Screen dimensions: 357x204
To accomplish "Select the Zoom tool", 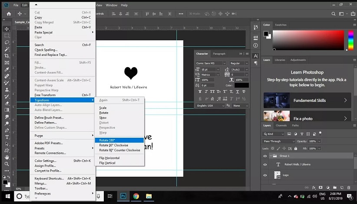I will click(x=7, y=164).
